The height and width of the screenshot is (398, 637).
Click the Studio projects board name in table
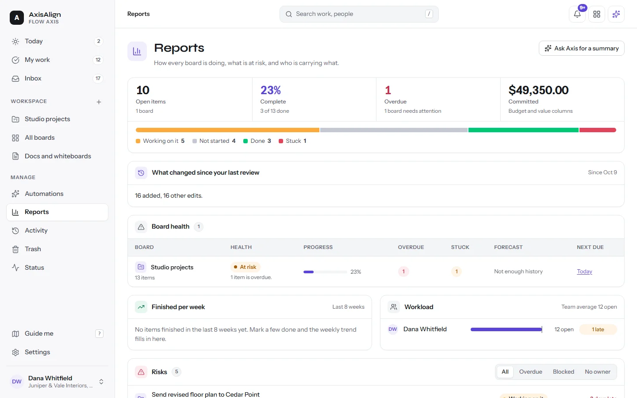click(x=172, y=267)
